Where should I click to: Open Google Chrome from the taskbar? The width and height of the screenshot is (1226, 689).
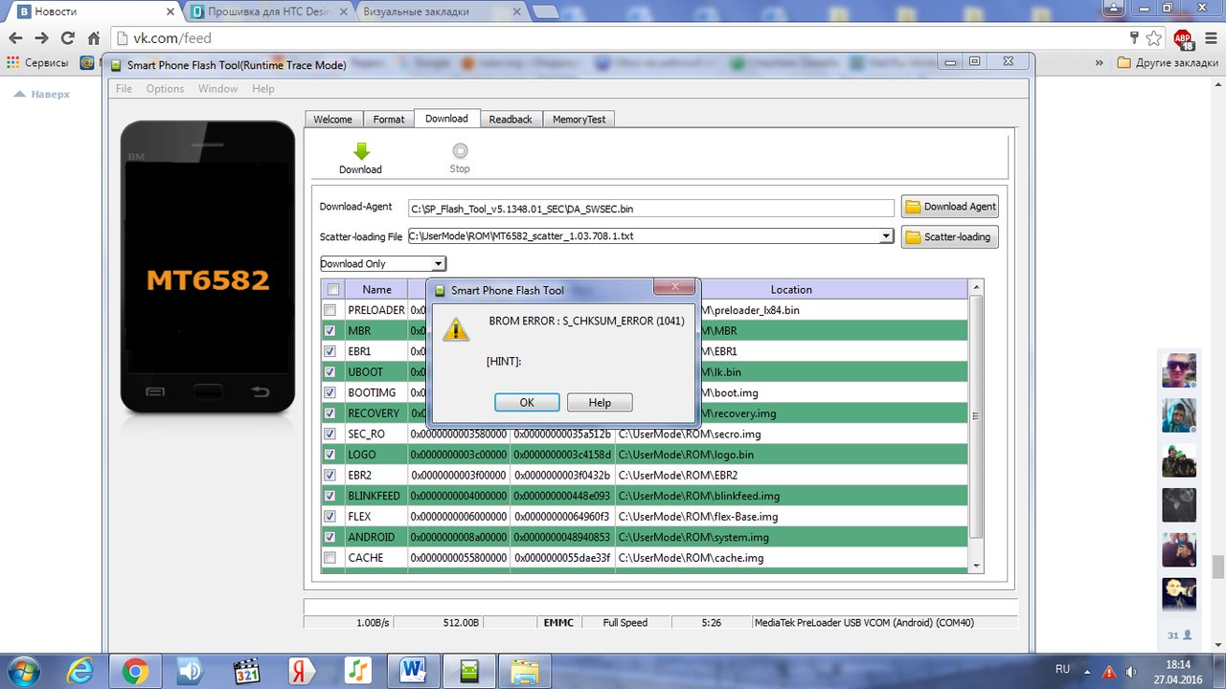(134, 670)
